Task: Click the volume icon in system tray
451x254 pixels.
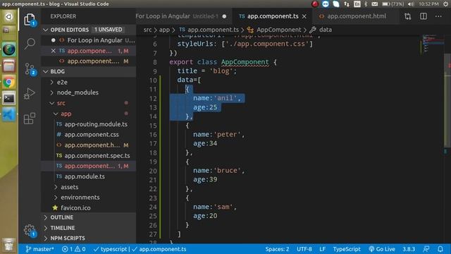Action: pyautogui.click(x=411, y=4)
